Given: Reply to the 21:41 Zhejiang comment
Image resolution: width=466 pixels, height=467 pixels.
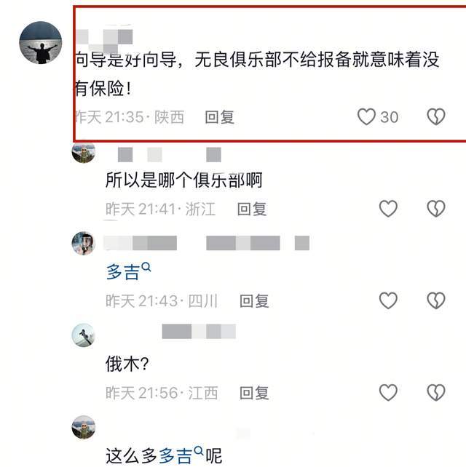Looking at the screenshot, I should (252, 209).
